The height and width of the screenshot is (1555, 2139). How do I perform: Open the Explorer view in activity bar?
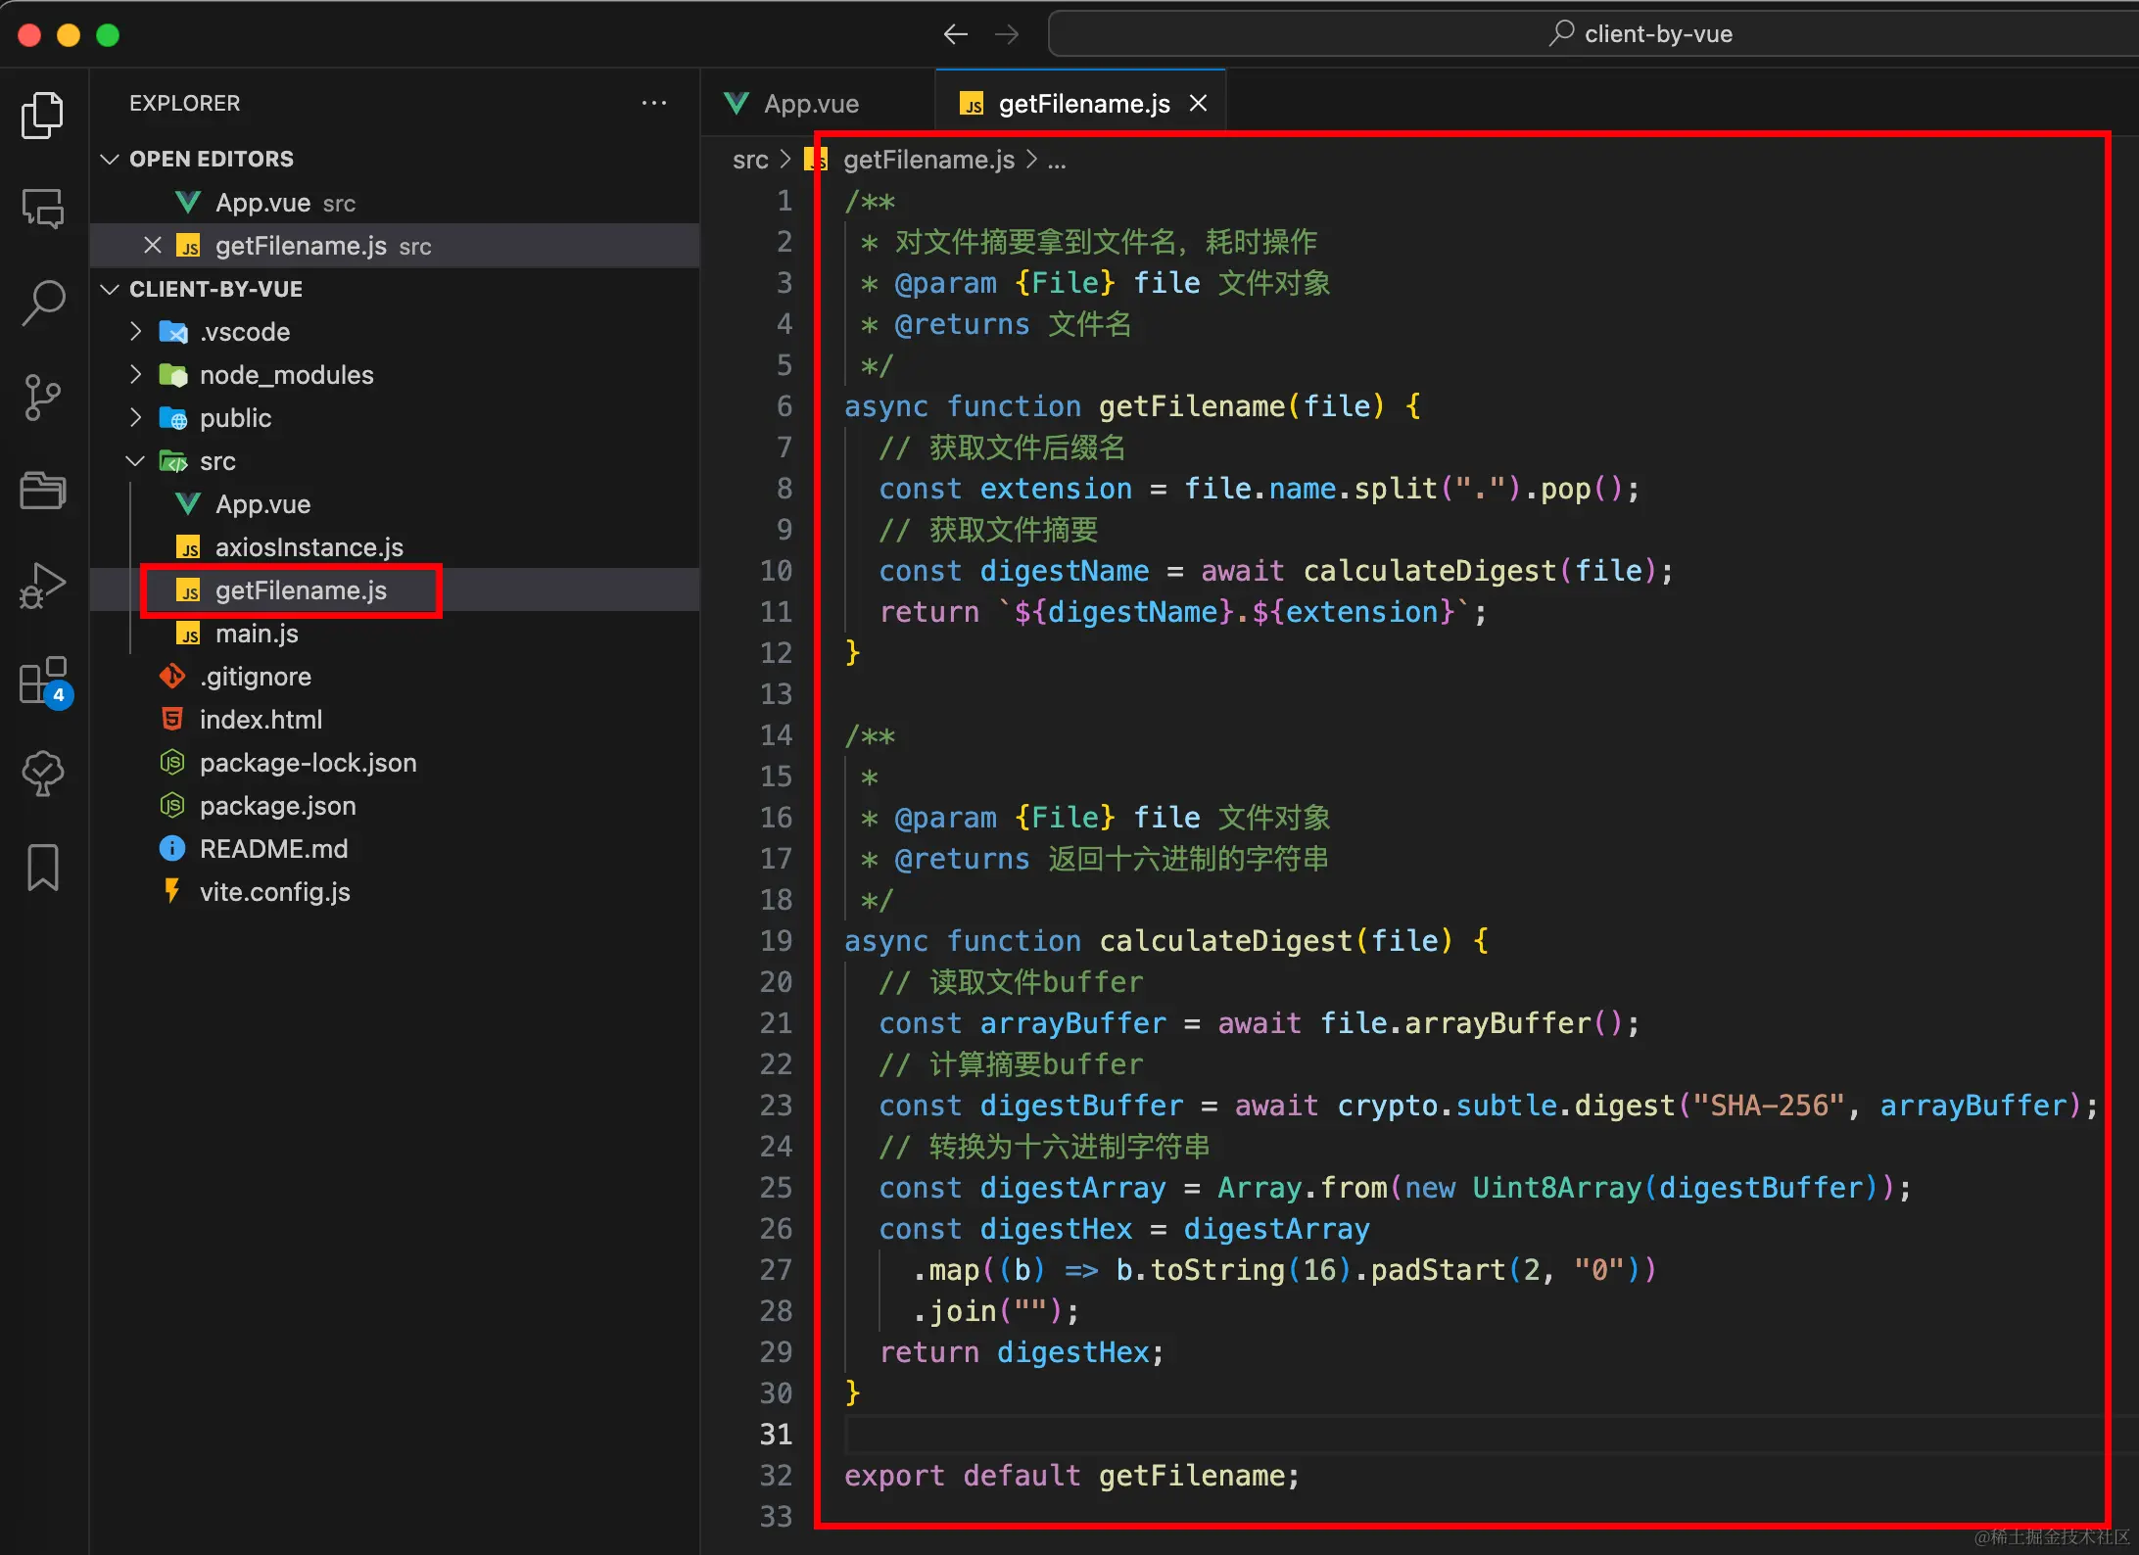coord(43,116)
